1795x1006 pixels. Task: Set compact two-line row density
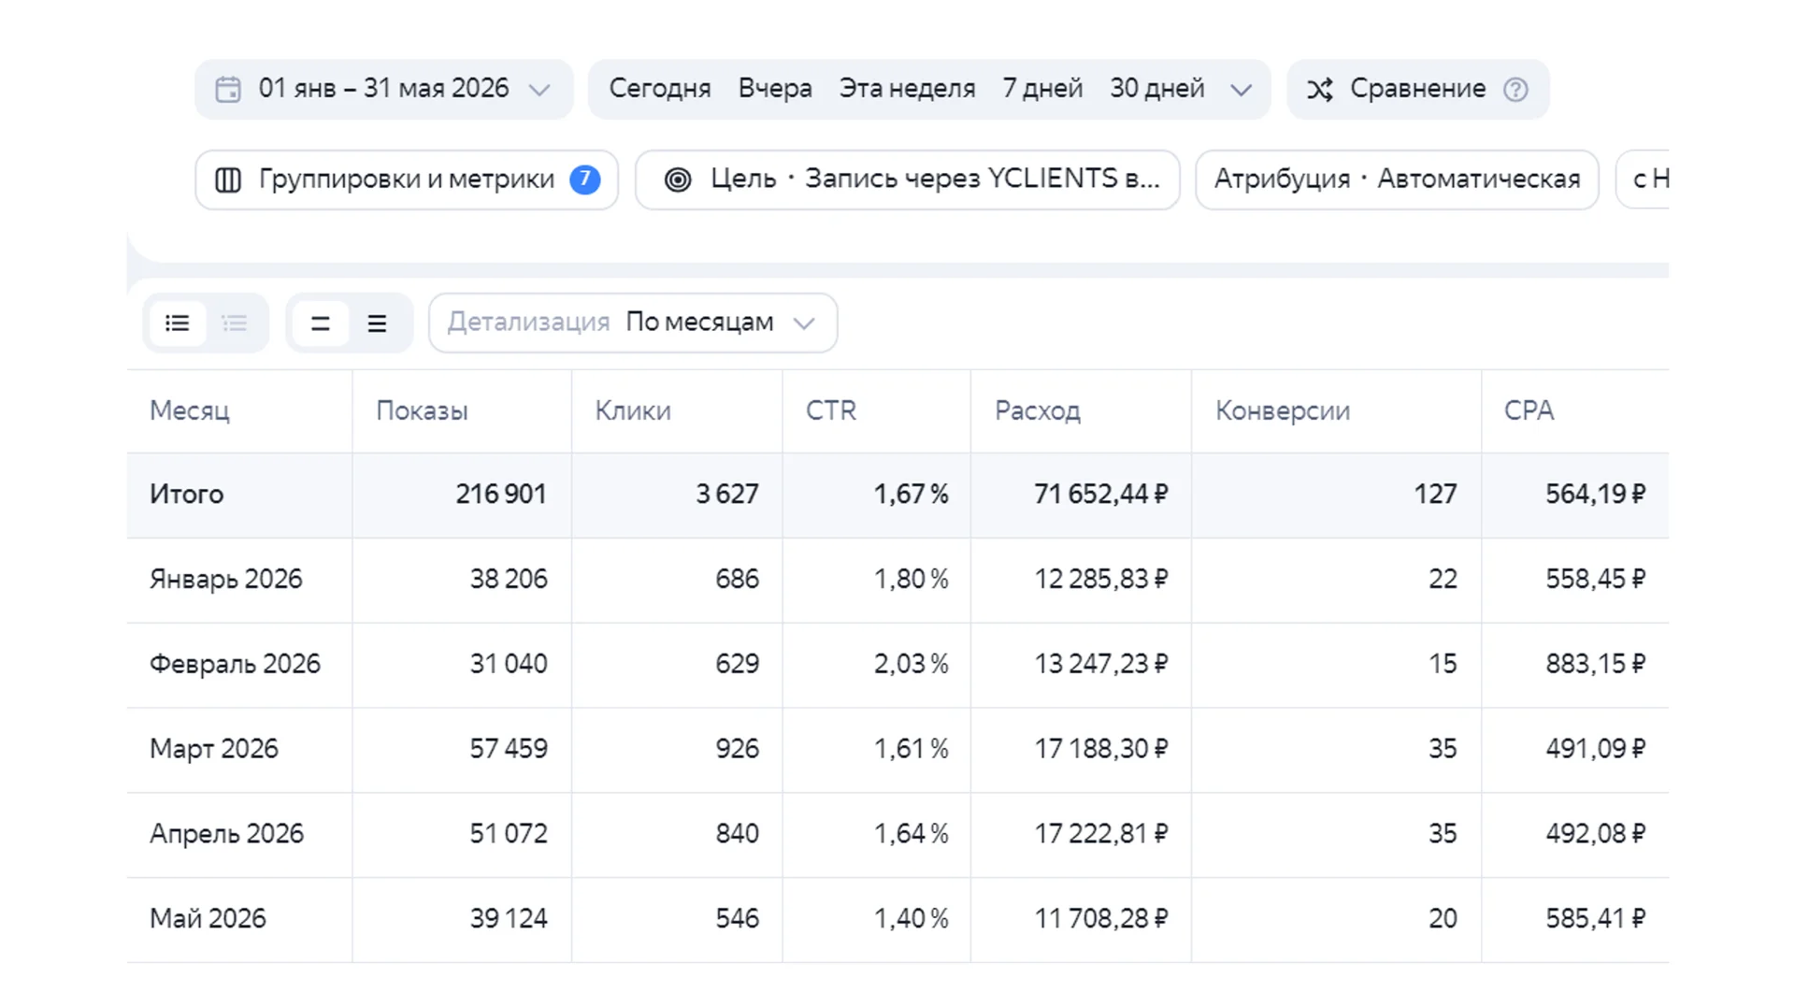[320, 323]
